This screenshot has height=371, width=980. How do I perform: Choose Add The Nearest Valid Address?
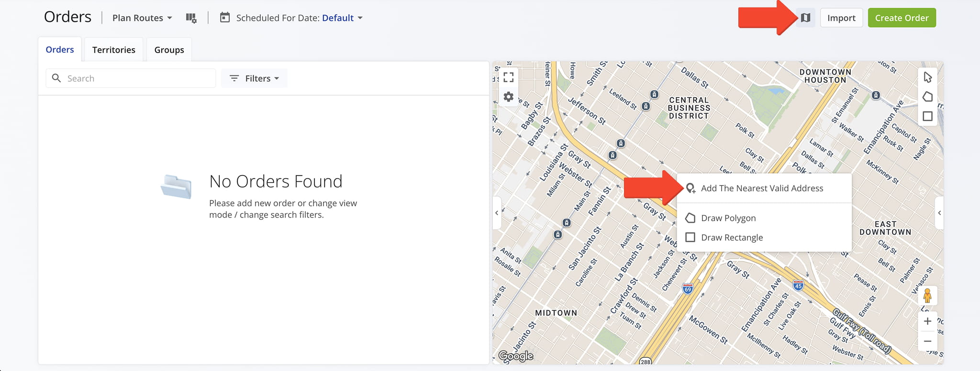click(764, 188)
